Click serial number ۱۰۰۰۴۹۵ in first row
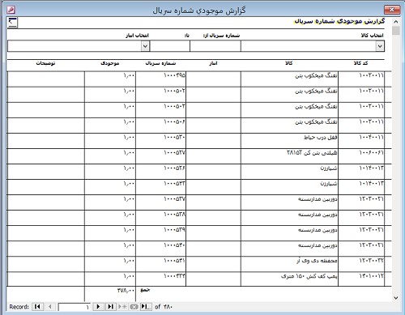This screenshot has height=315, width=405. point(174,75)
